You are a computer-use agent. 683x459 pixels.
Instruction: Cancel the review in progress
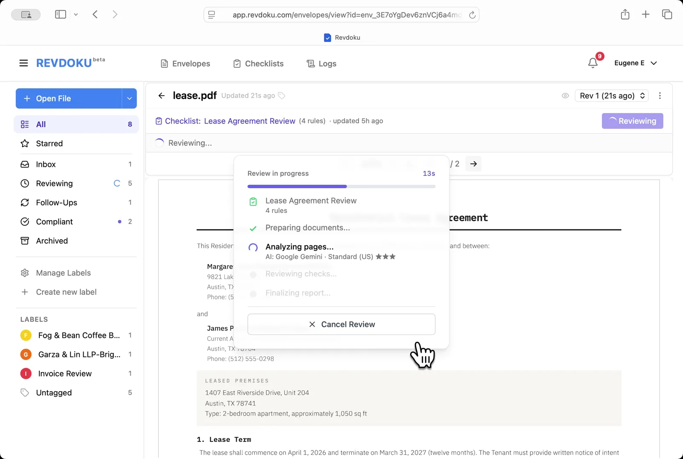(341, 324)
